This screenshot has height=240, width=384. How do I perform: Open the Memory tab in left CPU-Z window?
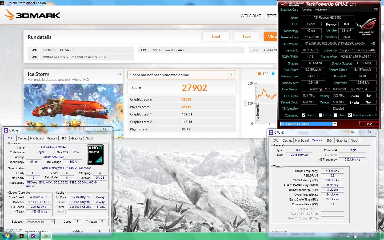pyautogui.click(x=52, y=138)
